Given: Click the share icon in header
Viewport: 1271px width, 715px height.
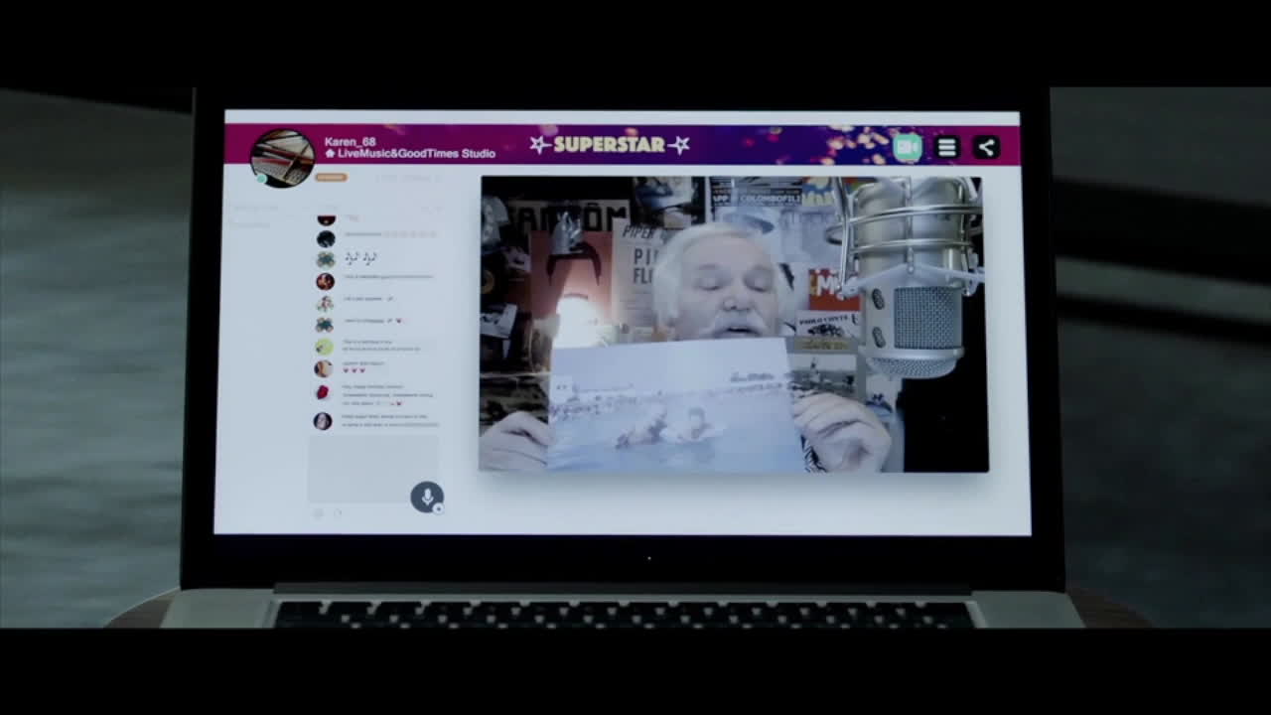Looking at the screenshot, I should [986, 147].
